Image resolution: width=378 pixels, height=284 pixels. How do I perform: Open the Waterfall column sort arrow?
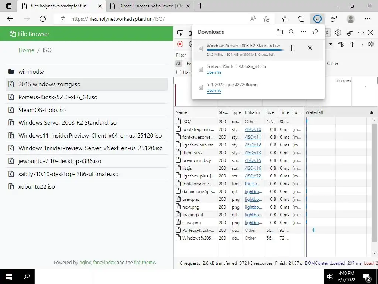pos(372,112)
